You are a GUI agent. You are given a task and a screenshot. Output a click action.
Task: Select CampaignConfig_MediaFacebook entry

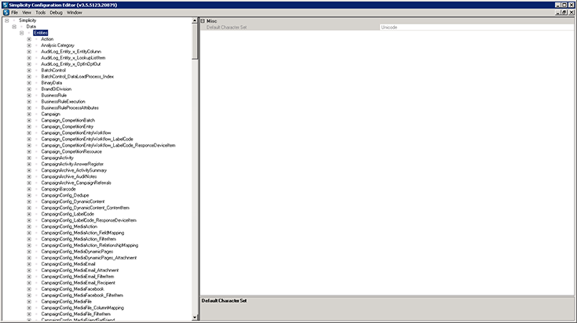[x=72, y=289]
